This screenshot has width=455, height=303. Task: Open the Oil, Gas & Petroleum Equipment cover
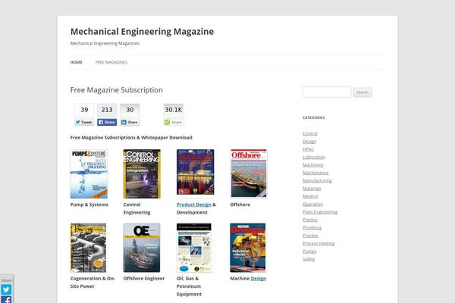pyautogui.click(x=194, y=248)
